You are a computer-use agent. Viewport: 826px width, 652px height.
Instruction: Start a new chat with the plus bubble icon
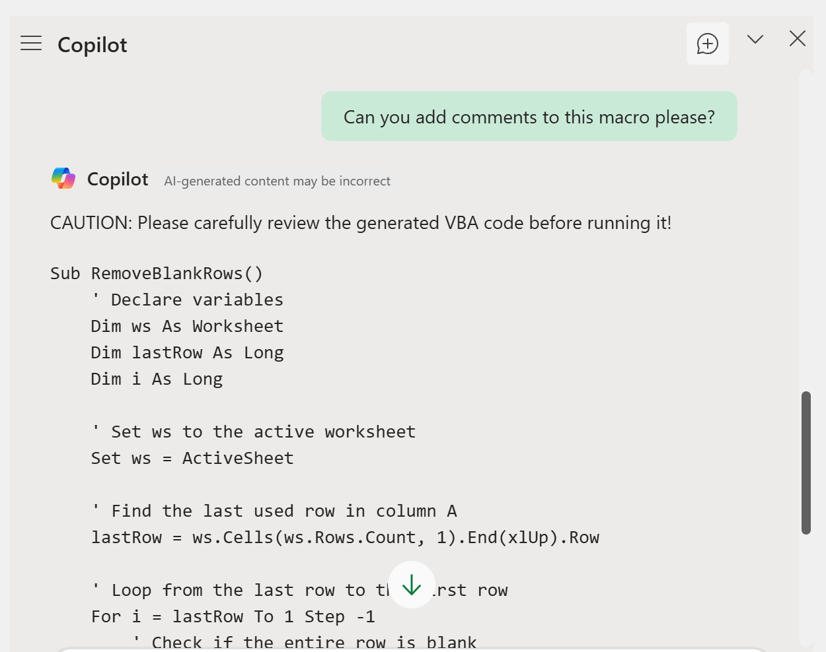point(708,44)
